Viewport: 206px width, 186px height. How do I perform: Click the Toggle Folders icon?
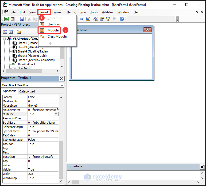point(19,32)
